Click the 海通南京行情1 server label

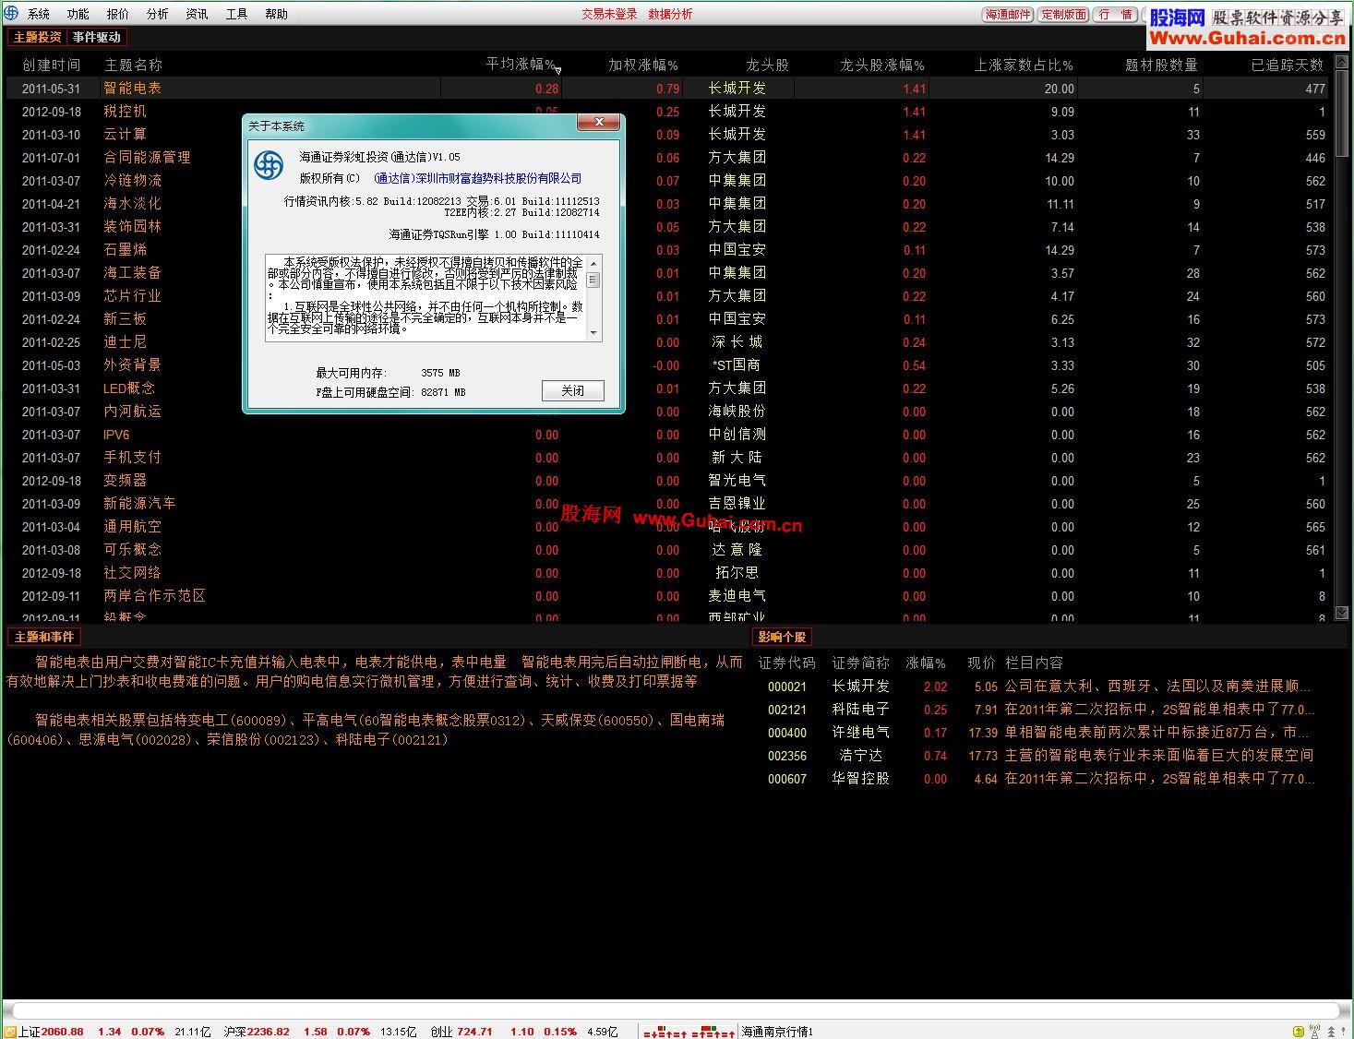click(778, 1032)
